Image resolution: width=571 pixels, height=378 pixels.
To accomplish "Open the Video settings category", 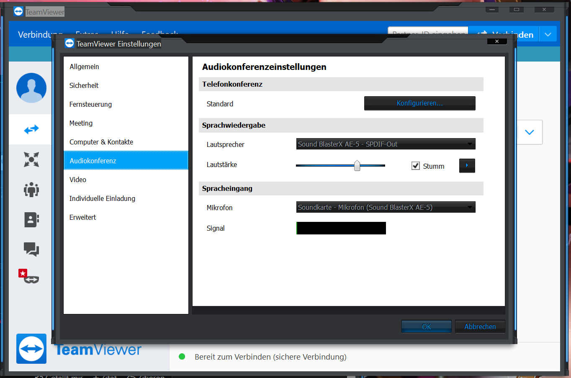I will coord(126,180).
